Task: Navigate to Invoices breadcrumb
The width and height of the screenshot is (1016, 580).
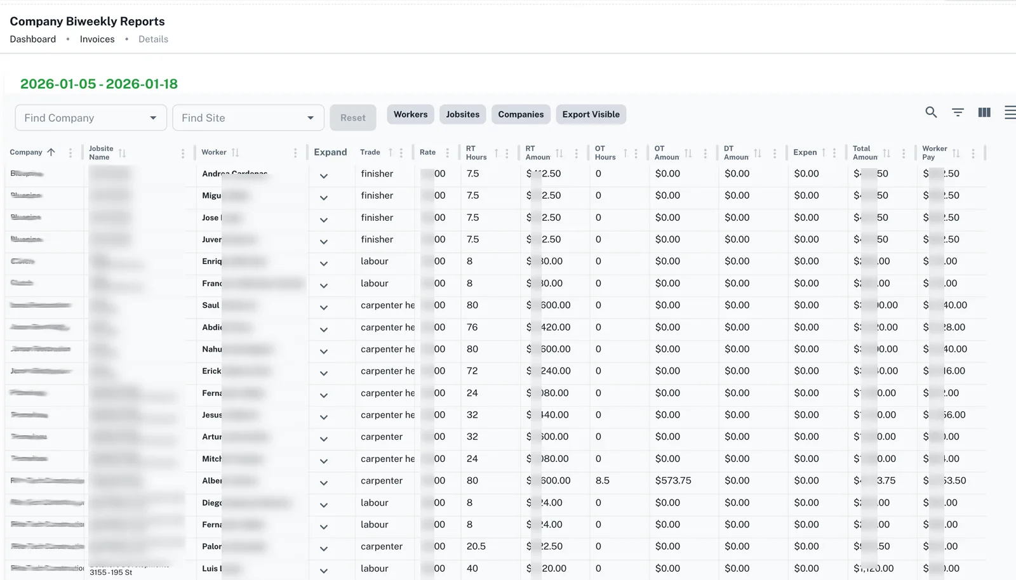Action: 97,39
